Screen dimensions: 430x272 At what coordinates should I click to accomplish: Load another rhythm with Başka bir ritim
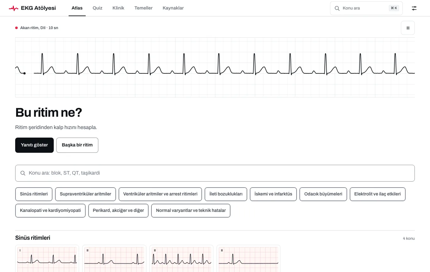[77, 145]
